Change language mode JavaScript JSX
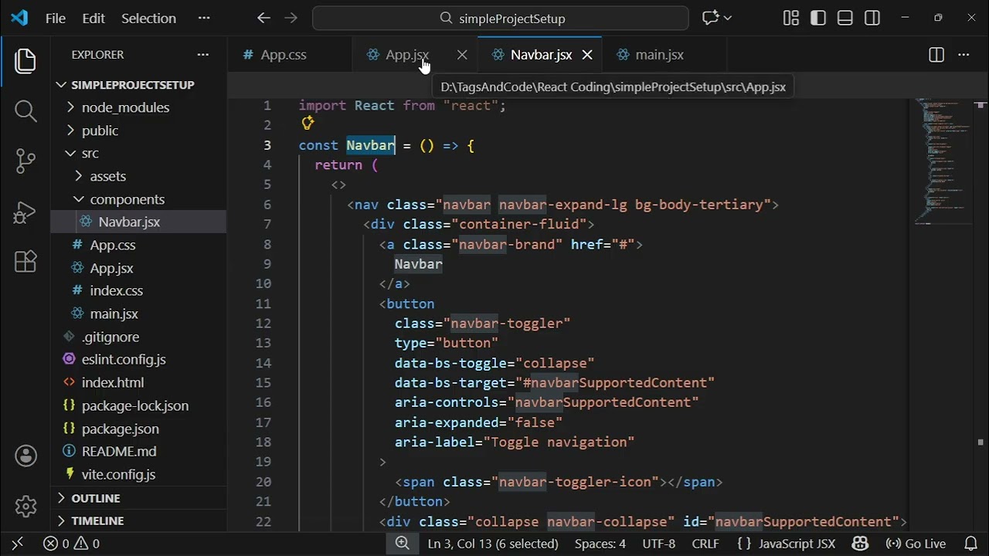989x556 pixels. pyautogui.click(x=786, y=544)
